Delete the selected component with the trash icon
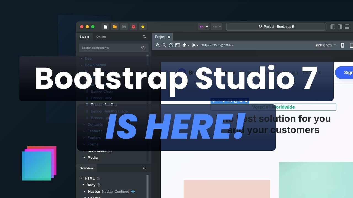The height and width of the screenshot is (198, 353). click(x=246, y=101)
